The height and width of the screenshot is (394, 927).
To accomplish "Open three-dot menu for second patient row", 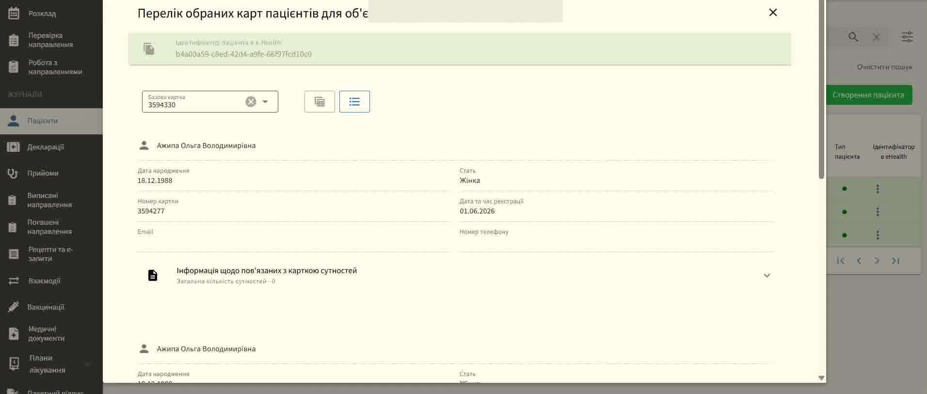I will click(x=878, y=212).
